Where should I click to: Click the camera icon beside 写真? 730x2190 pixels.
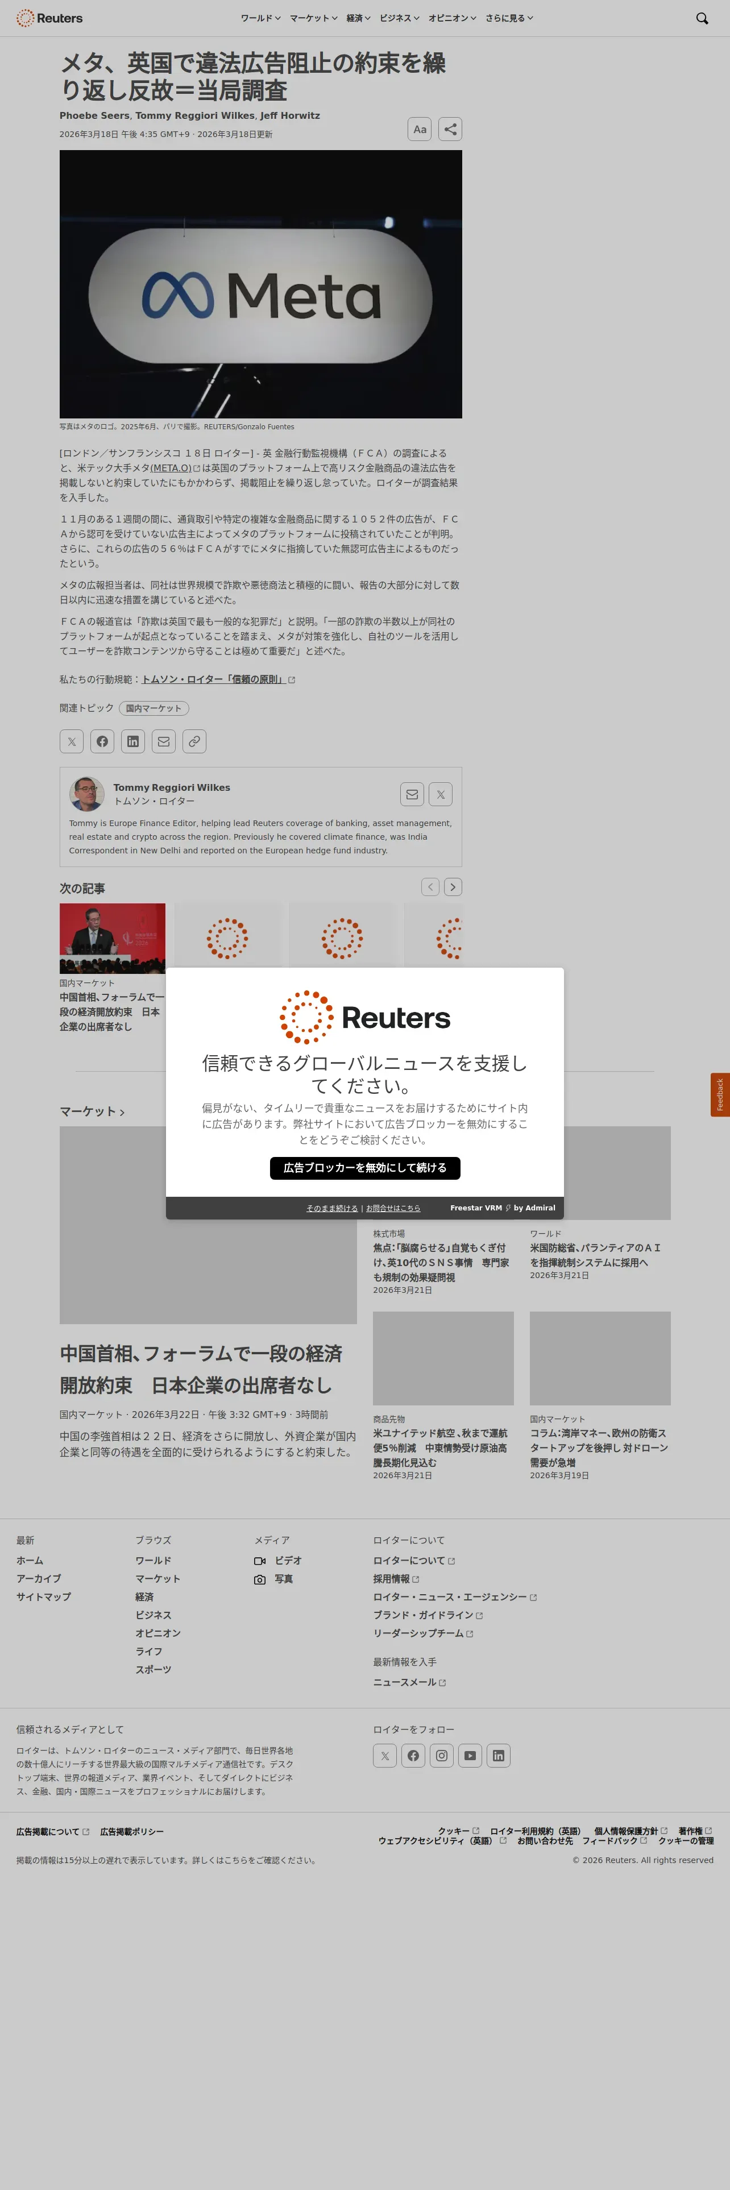260,1579
